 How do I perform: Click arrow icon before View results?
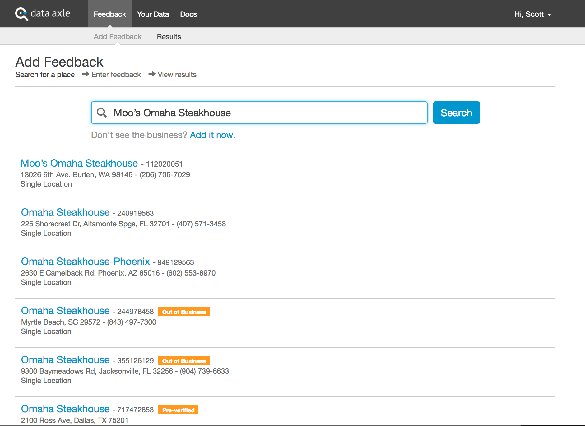[x=152, y=74]
